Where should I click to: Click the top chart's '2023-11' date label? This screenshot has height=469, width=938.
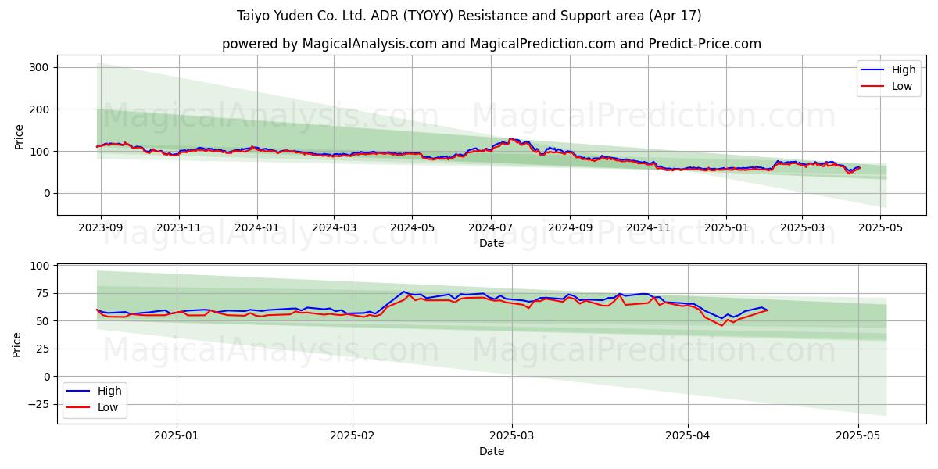[179, 227]
